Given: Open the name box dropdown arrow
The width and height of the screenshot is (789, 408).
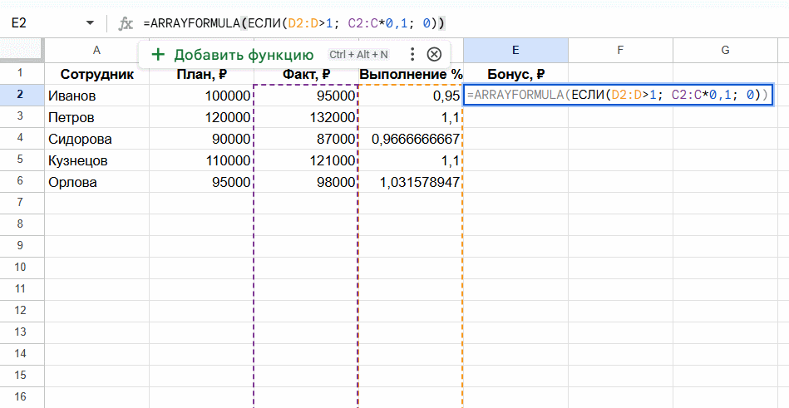Looking at the screenshot, I should pos(90,23).
